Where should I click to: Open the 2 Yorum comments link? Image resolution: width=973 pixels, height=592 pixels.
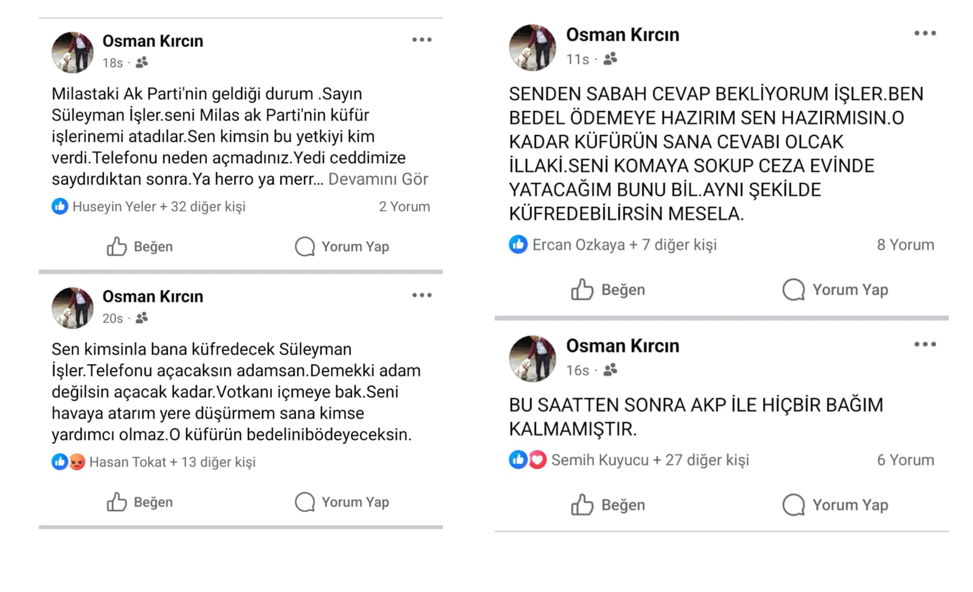coord(404,206)
